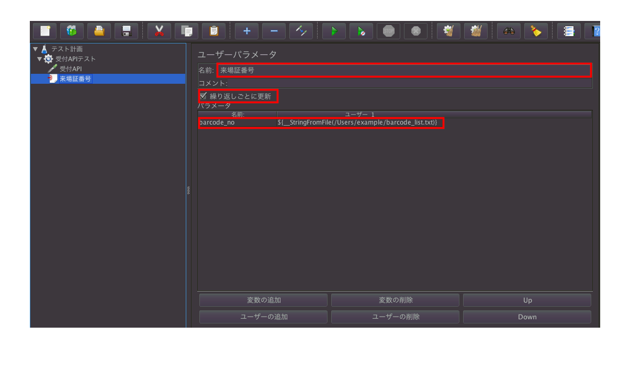Toggle the 繰り返しごとに更新 checkbox
The height and width of the screenshot is (380, 630).
click(203, 96)
